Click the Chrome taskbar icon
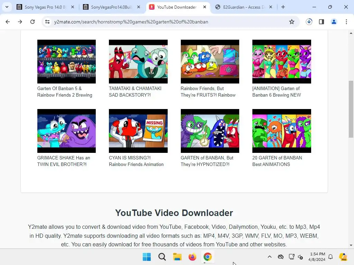This screenshot has height=265, width=354. point(208,257)
